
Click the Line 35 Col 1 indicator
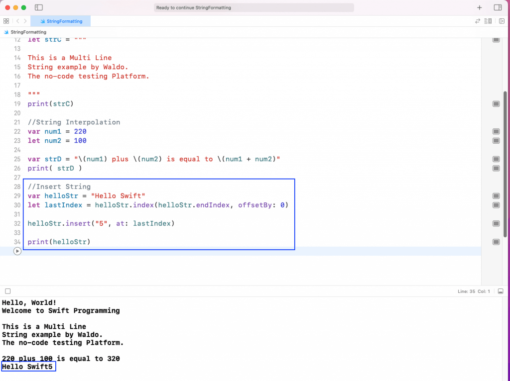[474, 291]
